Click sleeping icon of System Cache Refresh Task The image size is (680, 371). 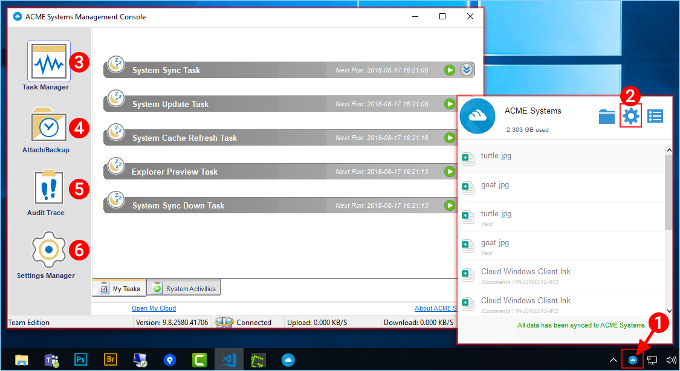pyautogui.click(x=116, y=132)
